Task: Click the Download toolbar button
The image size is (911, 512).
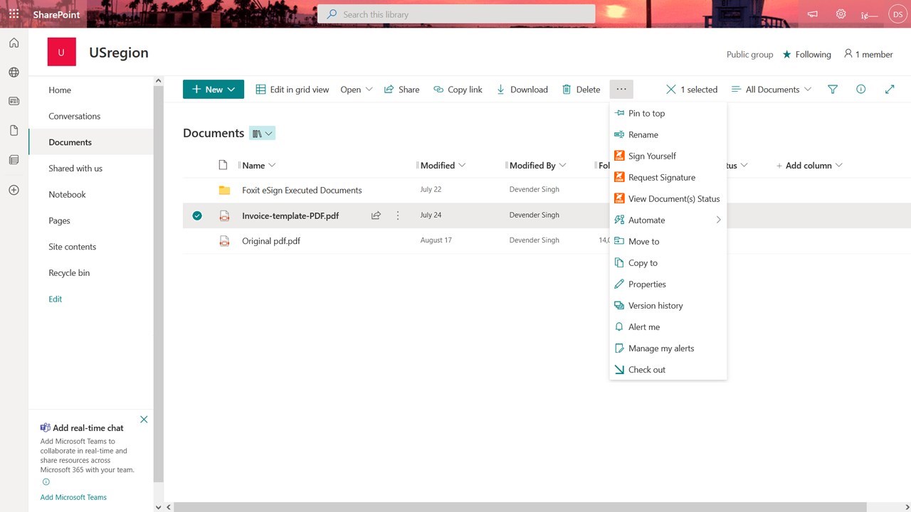Action: [522, 90]
